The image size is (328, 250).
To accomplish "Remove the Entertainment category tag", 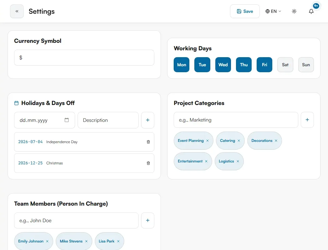I will tap(206, 162).
